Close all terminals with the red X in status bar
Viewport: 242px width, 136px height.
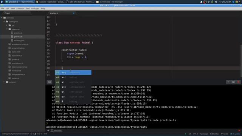point(239,130)
